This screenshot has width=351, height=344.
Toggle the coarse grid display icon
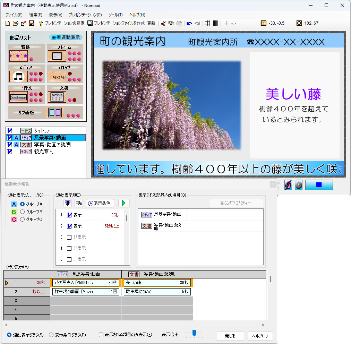tap(207, 23)
